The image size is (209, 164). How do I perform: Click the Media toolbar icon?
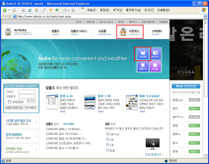click(57, 10)
